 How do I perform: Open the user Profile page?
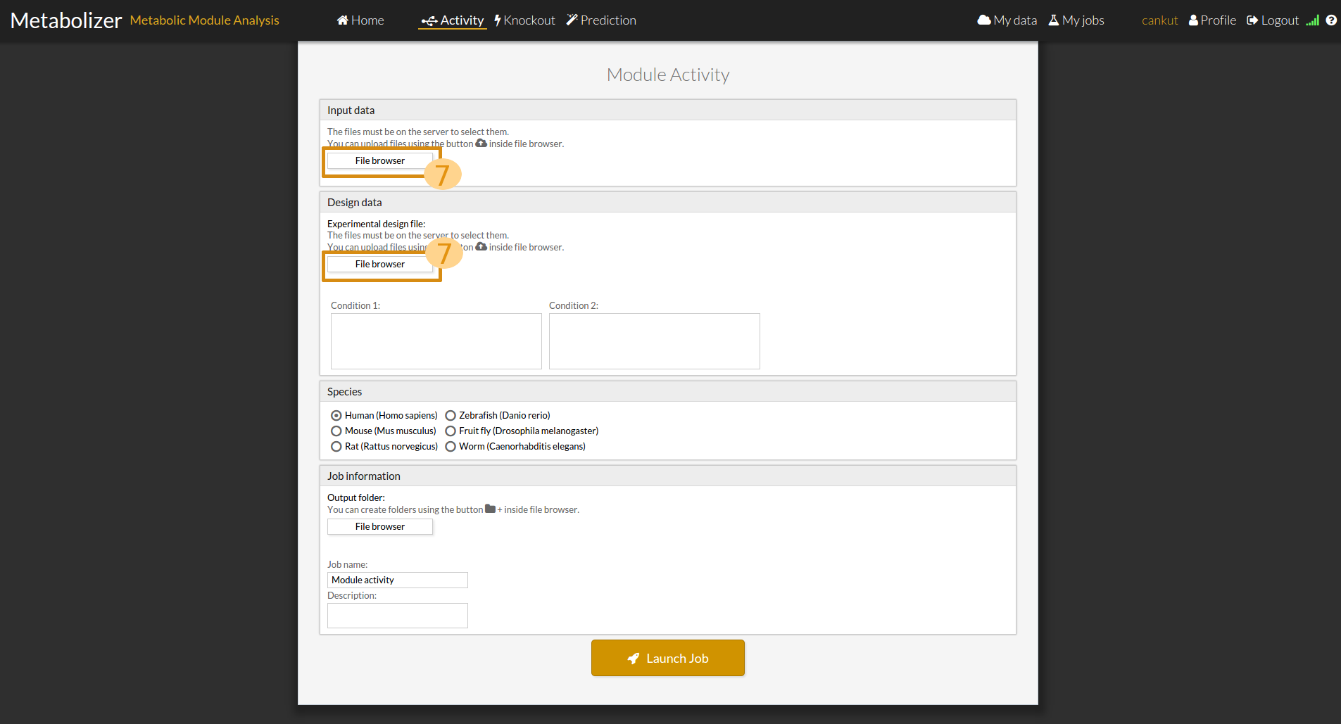[1212, 20]
